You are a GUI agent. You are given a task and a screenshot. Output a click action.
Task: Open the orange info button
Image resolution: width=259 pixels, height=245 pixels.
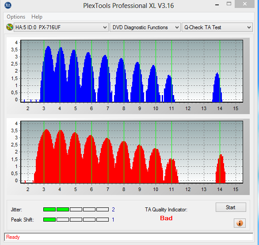click(x=240, y=223)
